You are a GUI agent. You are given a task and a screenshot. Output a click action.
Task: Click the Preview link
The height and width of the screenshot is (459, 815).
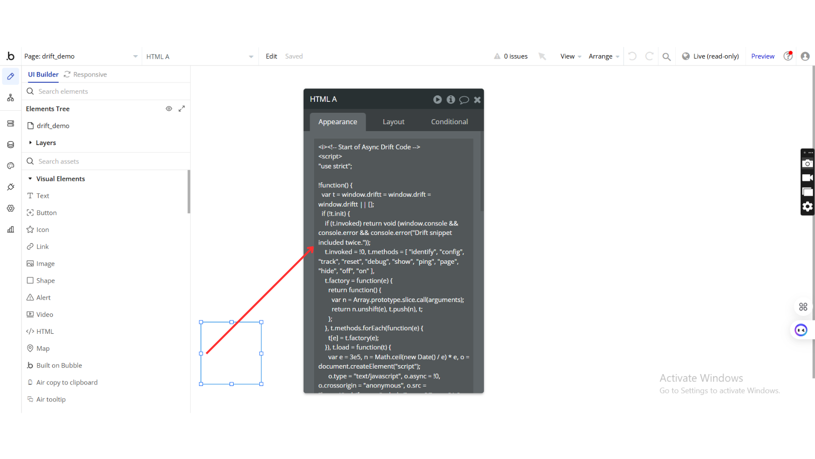tap(763, 56)
